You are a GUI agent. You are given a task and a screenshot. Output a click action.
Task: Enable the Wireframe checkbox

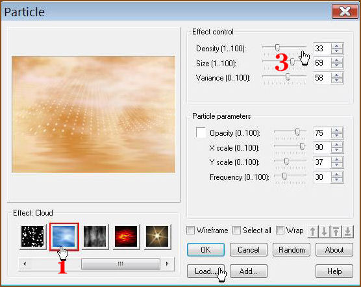click(190, 230)
